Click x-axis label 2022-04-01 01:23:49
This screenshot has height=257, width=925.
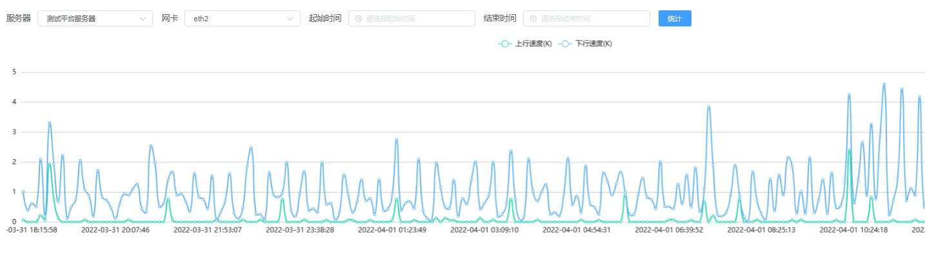point(392,229)
